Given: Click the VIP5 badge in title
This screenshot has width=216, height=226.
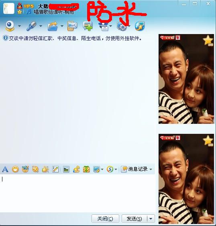Looking at the screenshot, I should tap(29, 6).
